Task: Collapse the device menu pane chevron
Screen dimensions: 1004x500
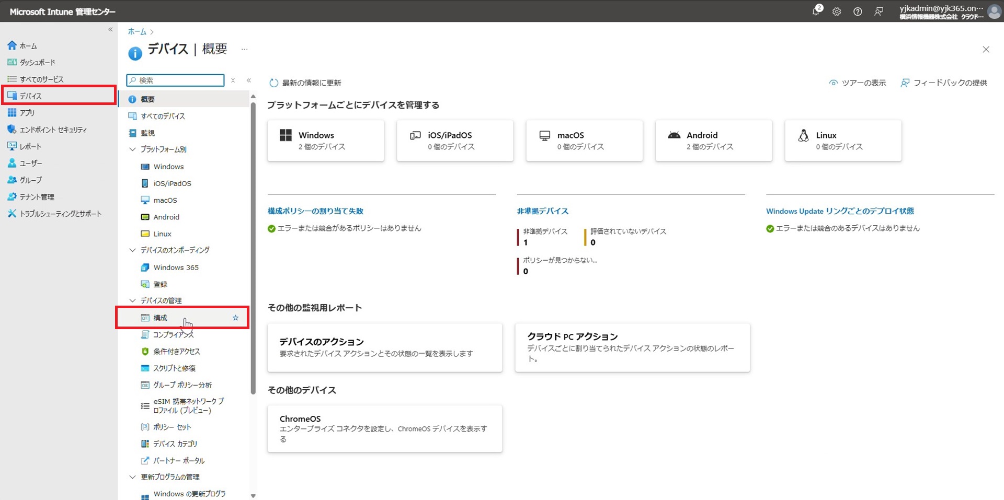Action: point(249,80)
